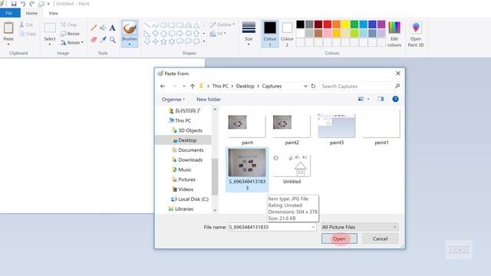The image size is (491, 276).
Task: Open the Organise dropdown menu
Action: click(x=173, y=99)
